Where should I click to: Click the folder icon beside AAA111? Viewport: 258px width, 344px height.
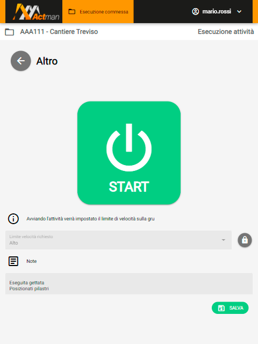10,32
